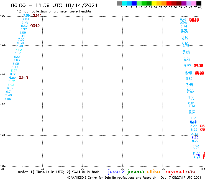Click the black swatch at the end of the legend
205x180 pixels.
[199, 3]
